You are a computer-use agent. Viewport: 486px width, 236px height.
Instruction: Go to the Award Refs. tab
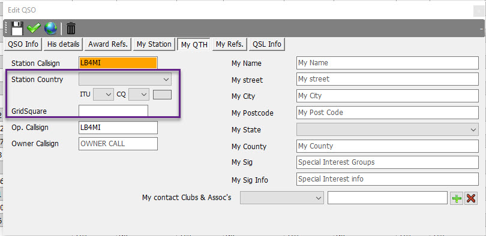[x=108, y=44]
